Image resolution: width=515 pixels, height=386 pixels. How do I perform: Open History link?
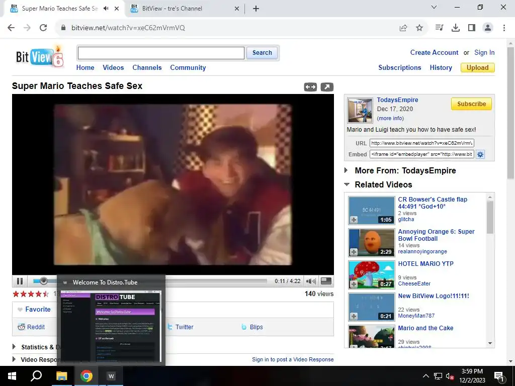coord(441,68)
